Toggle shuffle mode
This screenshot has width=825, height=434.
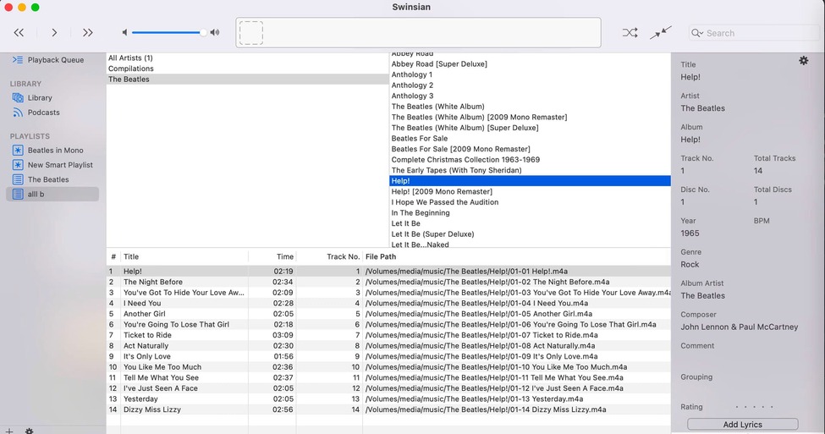(630, 33)
